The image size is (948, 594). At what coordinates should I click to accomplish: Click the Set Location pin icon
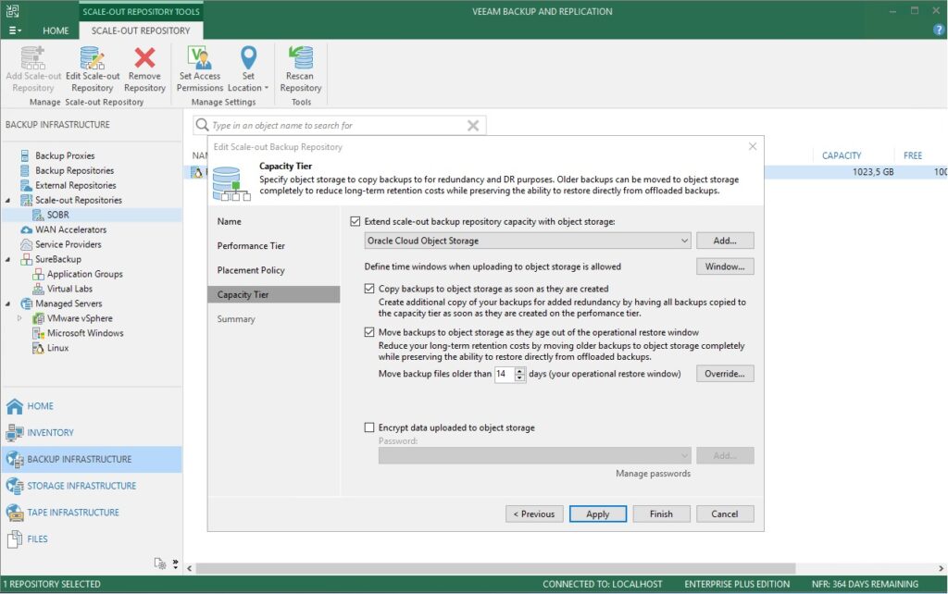pos(248,58)
